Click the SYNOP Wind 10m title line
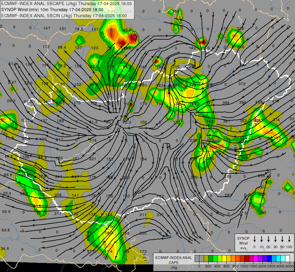Image resolution: width=295 pixels, height=272 pixels. (52, 10)
